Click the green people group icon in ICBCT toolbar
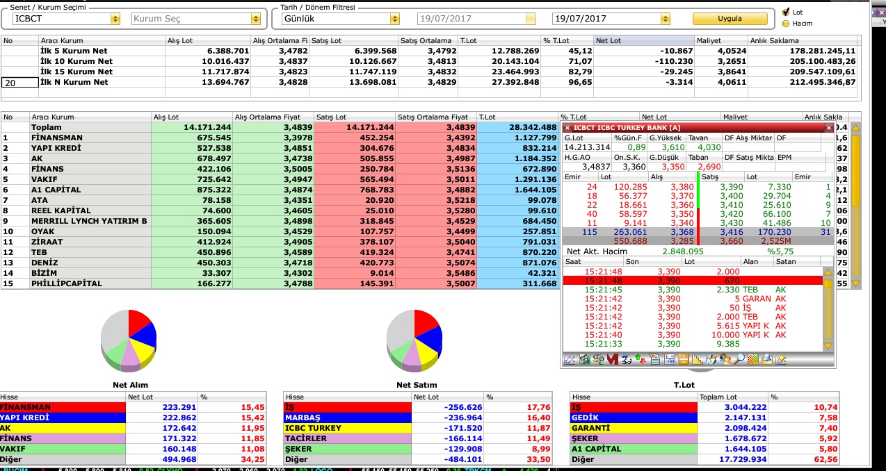This screenshot has height=471, width=886. (x=584, y=359)
